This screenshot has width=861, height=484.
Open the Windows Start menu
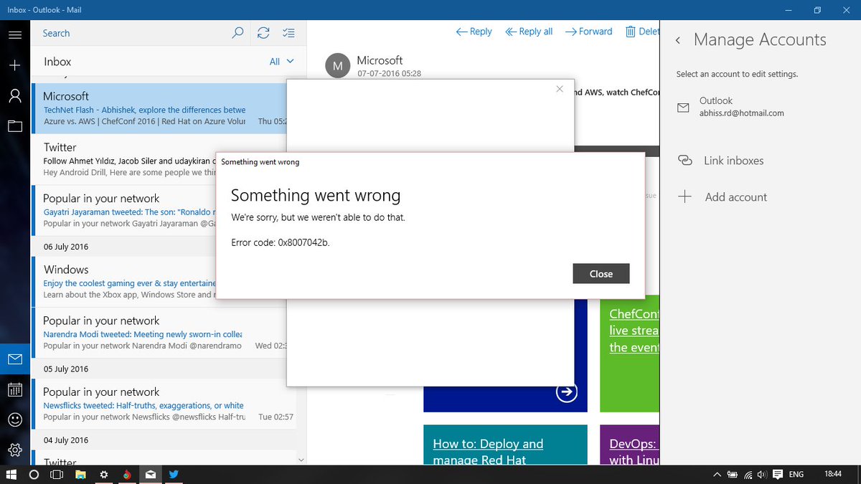(11, 474)
